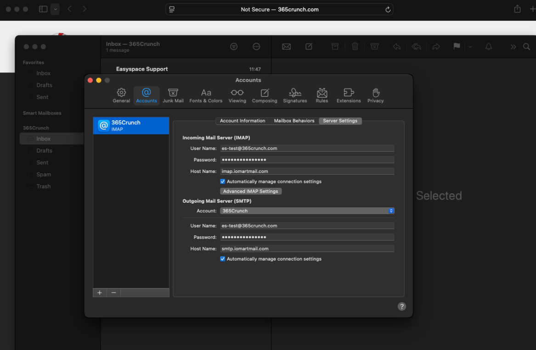
Task: Click Advanced IMAP Settings button
Action: 251,191
